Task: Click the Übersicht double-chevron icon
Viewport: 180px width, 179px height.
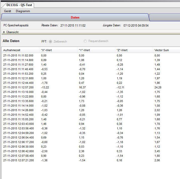Action: point(4,32)
